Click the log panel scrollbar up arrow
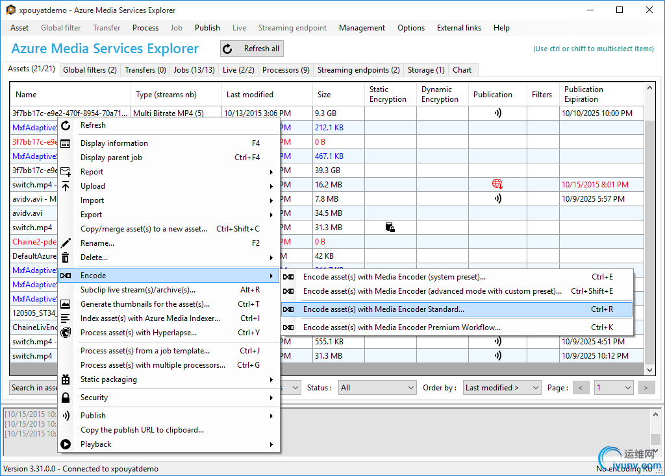 point(655,414)
